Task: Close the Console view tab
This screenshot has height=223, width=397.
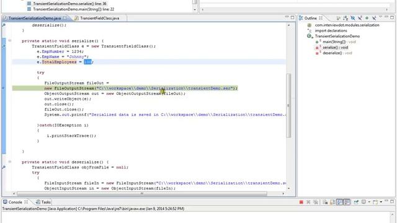Action: tap(26, 202)
